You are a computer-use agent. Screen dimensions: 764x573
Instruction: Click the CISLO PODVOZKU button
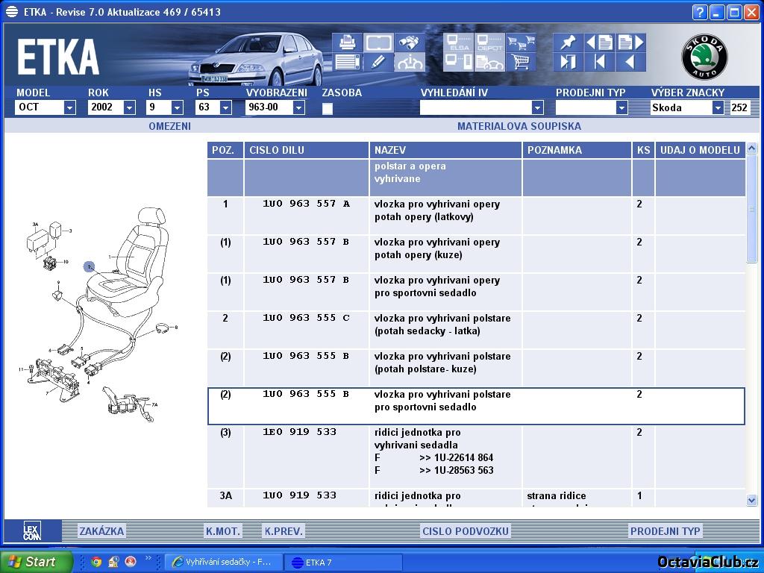click(466, 531)
